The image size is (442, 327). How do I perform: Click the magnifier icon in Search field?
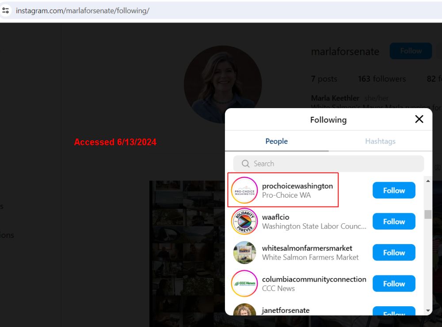[245, 163]
